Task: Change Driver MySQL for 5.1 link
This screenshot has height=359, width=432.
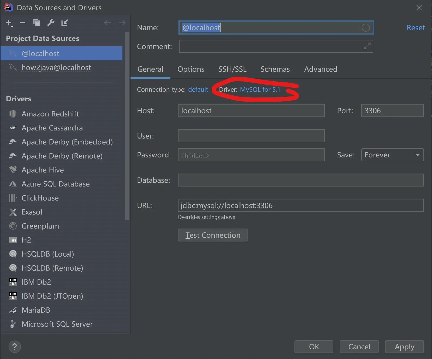Action: tap(260, 89)
